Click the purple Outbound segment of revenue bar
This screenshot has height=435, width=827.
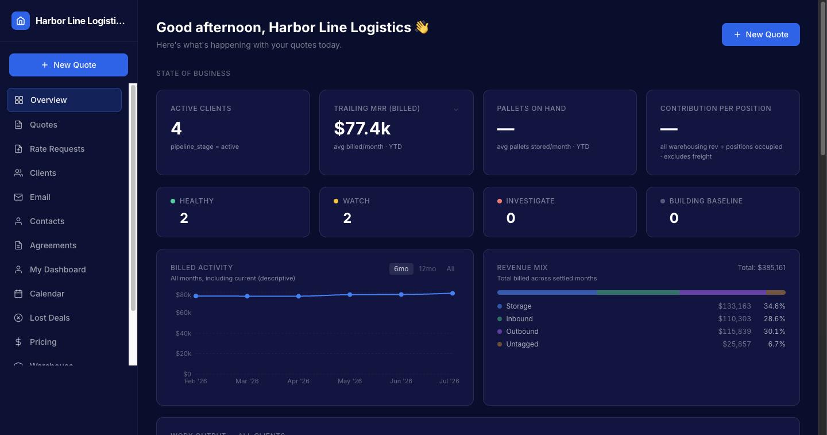[722, 292]
